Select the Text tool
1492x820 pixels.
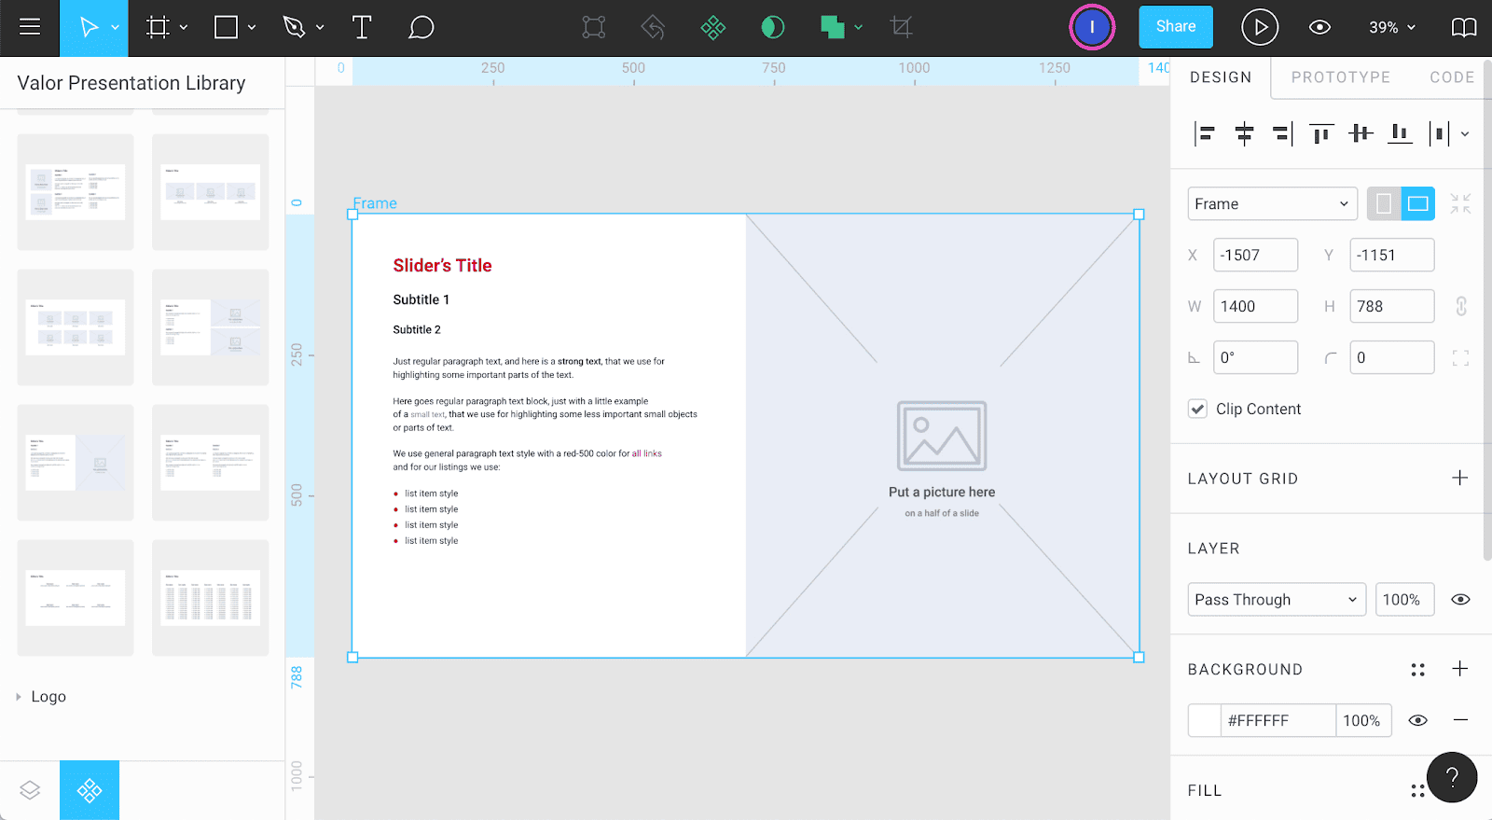(x=361, y=27)
